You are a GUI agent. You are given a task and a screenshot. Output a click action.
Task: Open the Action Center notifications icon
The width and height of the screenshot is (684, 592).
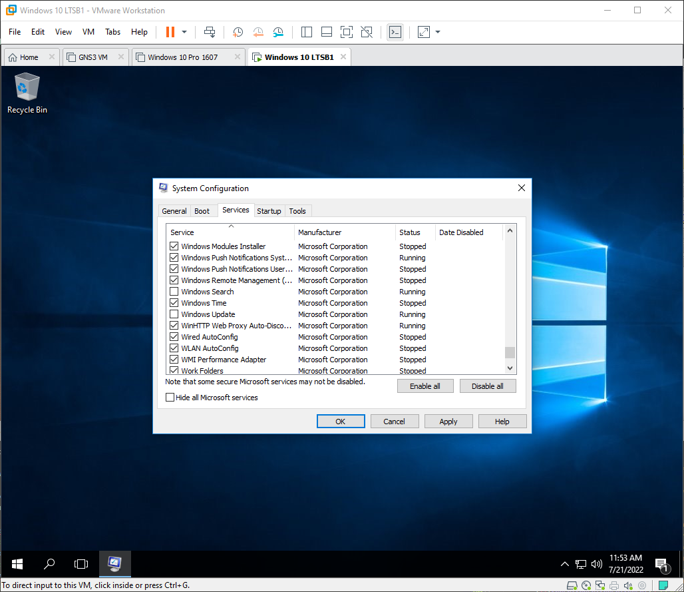tap(662, 565)
